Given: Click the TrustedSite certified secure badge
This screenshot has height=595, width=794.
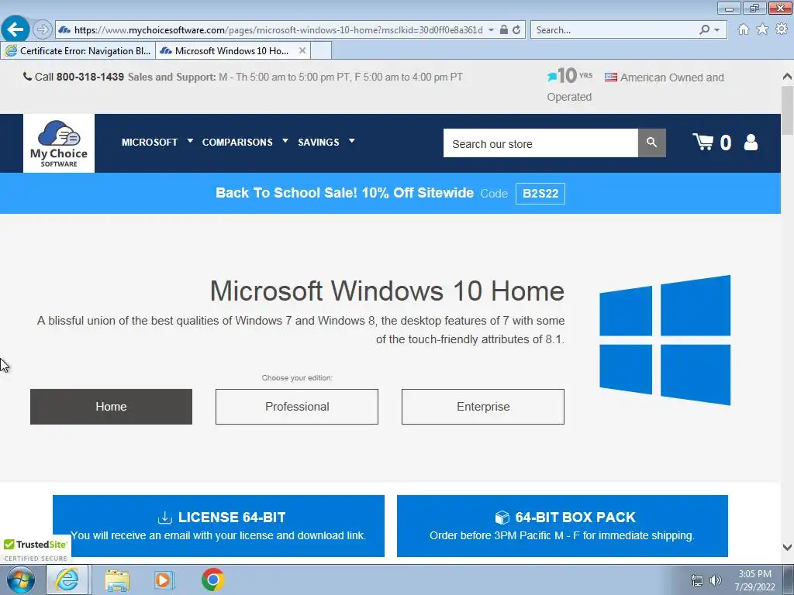Looking at the screenshot, I should click(36, 550).
